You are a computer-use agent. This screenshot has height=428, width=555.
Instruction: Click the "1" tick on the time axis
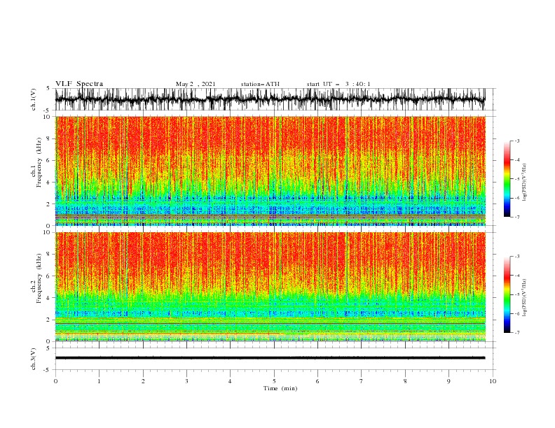click(x=99, y=381)
